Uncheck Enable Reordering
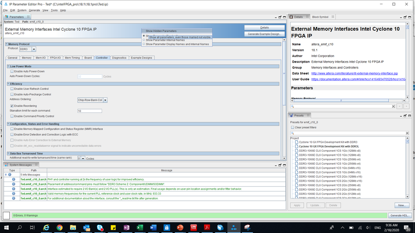 pyautogui.click(x=12, y=106)
